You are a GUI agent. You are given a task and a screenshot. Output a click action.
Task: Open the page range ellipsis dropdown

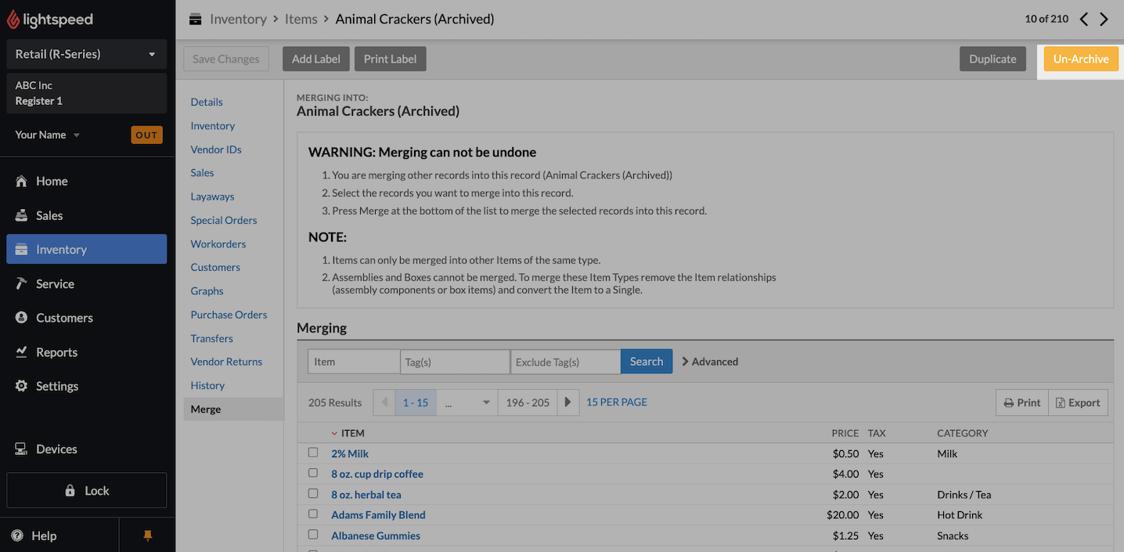467,402
